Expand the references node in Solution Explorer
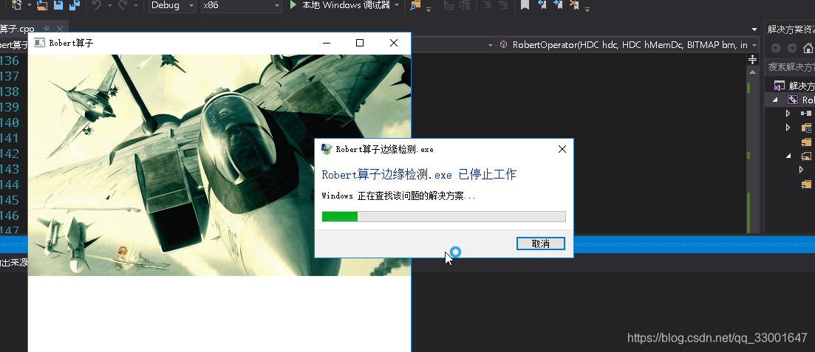The width and height of the screenshot is (815, 352). point(788,113)
